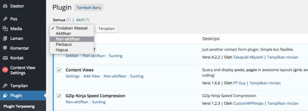Open Tampilkan rincian for version 1.6.6
Viewport: 308px width, 111px height.
pyautogui.click(x=265, y=83)
